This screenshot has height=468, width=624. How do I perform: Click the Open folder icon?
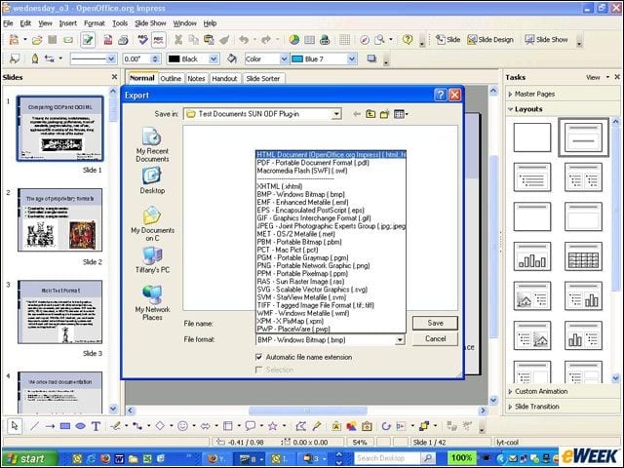pos(37,39)
